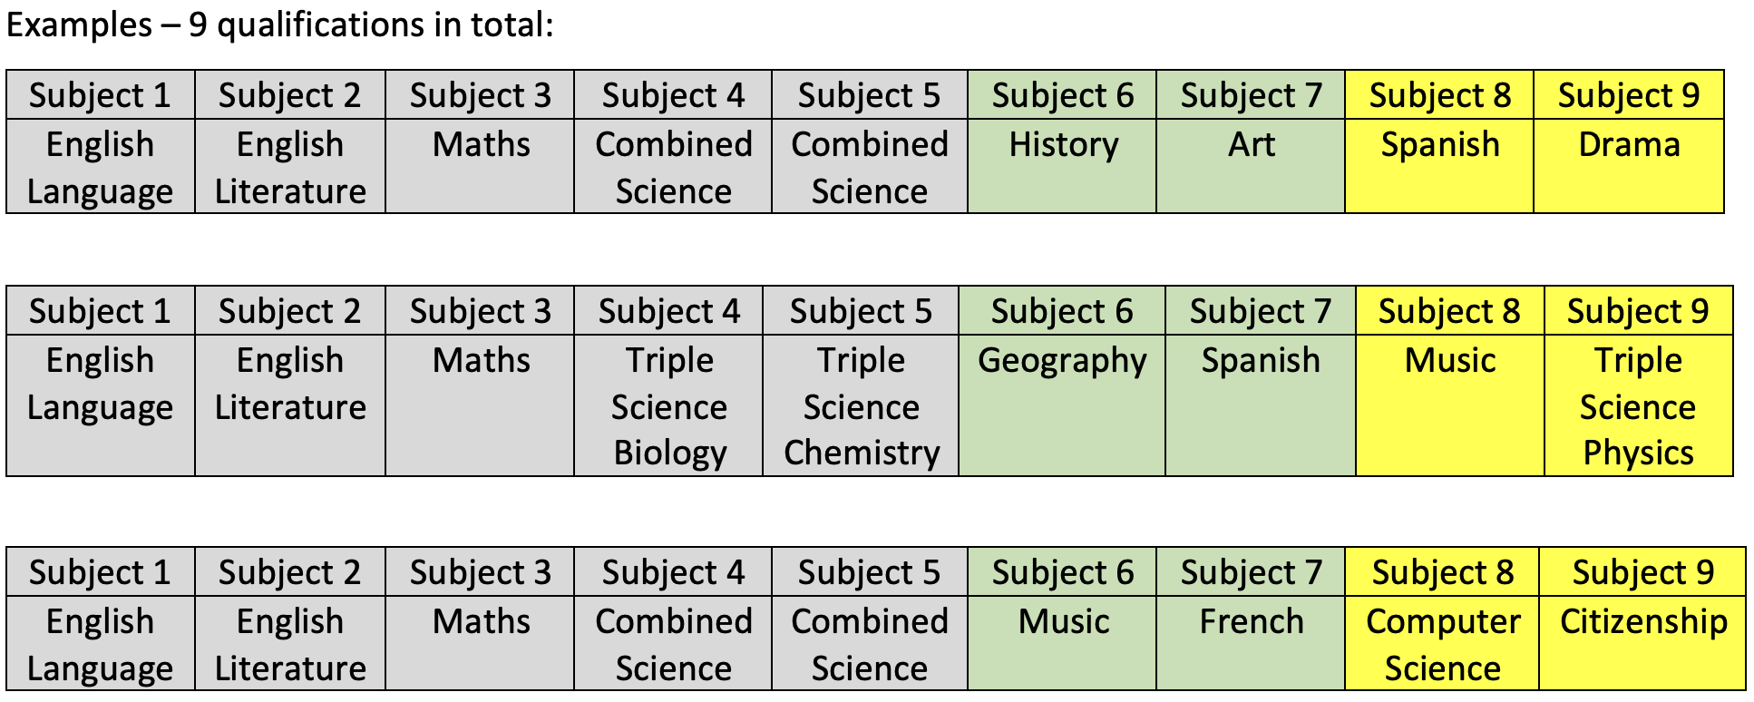
Task: Select English Literature in the third table
Action: (x=290, y=644)
